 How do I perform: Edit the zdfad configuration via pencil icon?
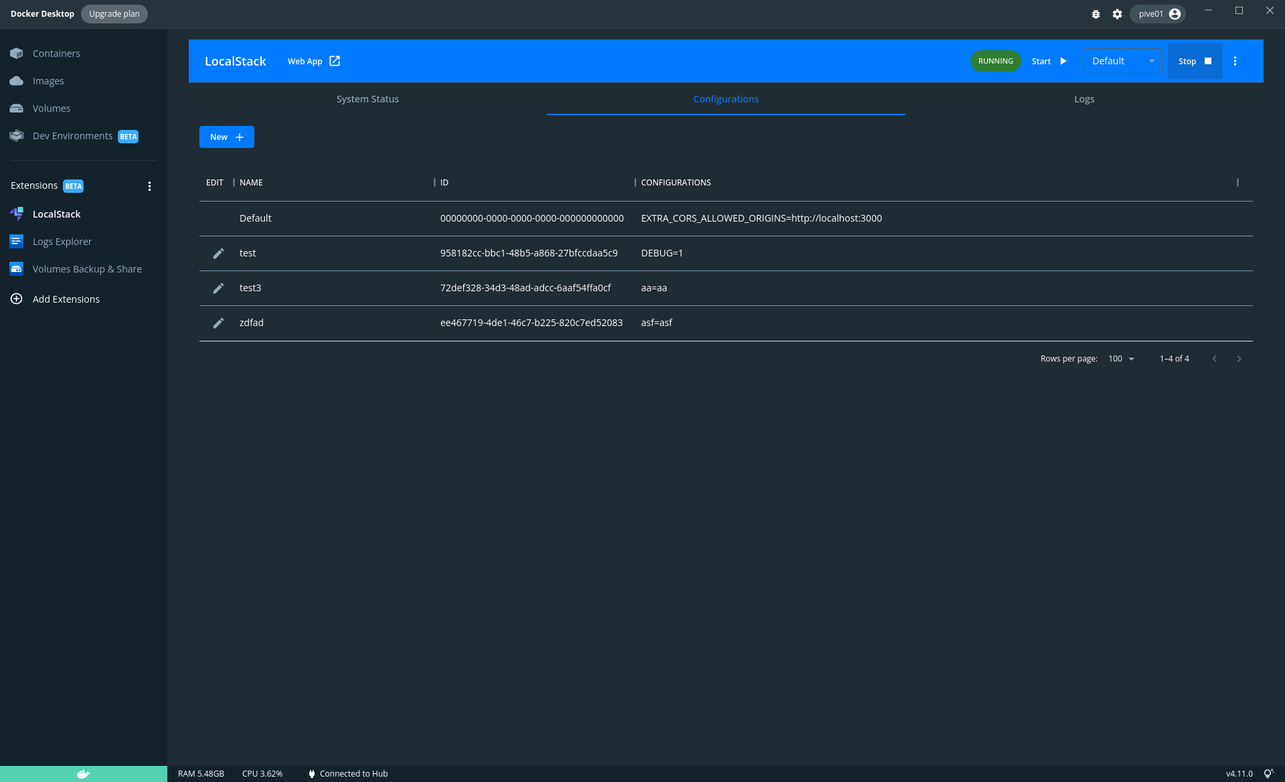[x=218, y=323]
